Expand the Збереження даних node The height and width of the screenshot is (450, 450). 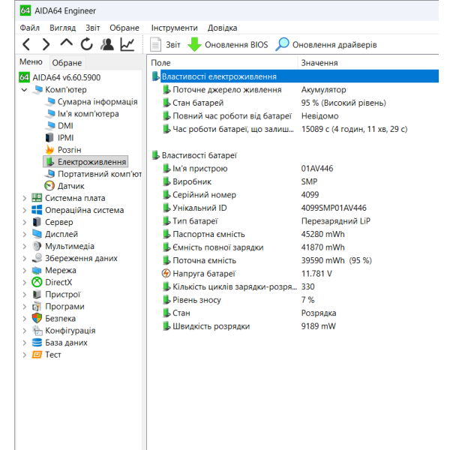[x=25, y=259]
